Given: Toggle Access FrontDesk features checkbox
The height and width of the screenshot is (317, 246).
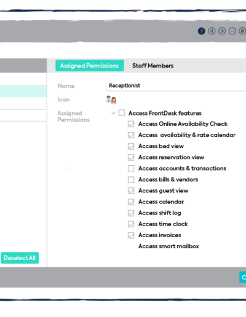Looking at the screenshot, I should click(122, 113).
